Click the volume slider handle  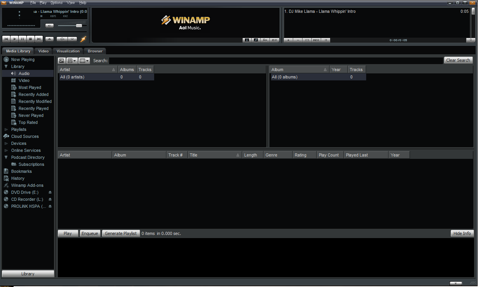click(79, 26)
